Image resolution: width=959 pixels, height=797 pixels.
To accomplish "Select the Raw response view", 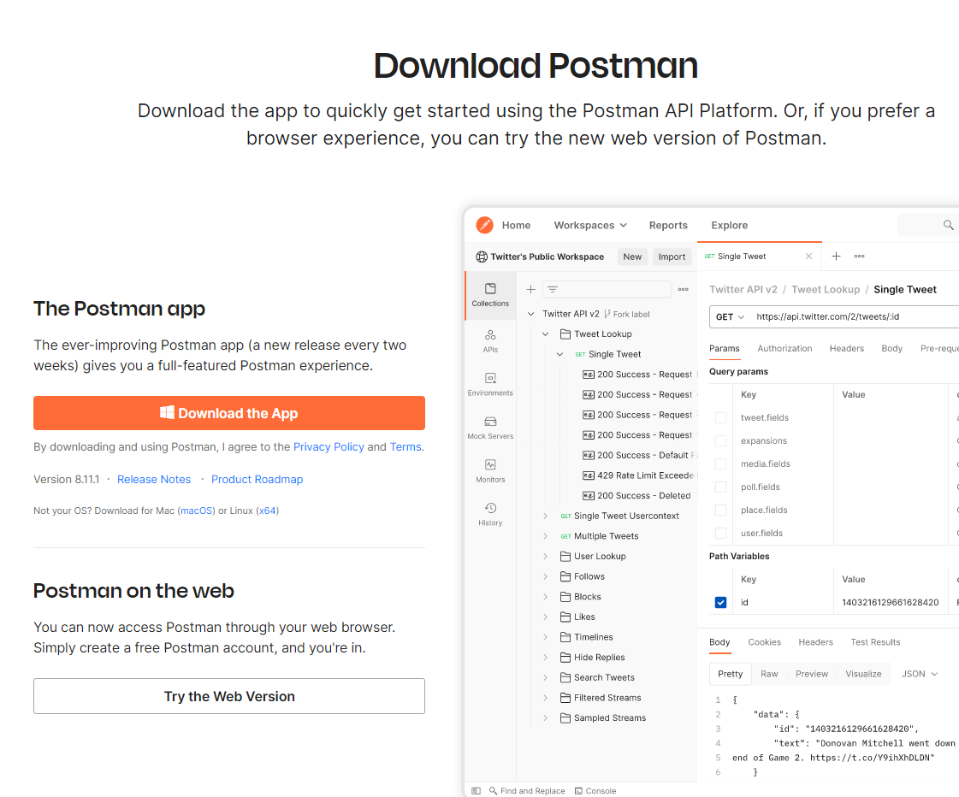I will (769, 674).
